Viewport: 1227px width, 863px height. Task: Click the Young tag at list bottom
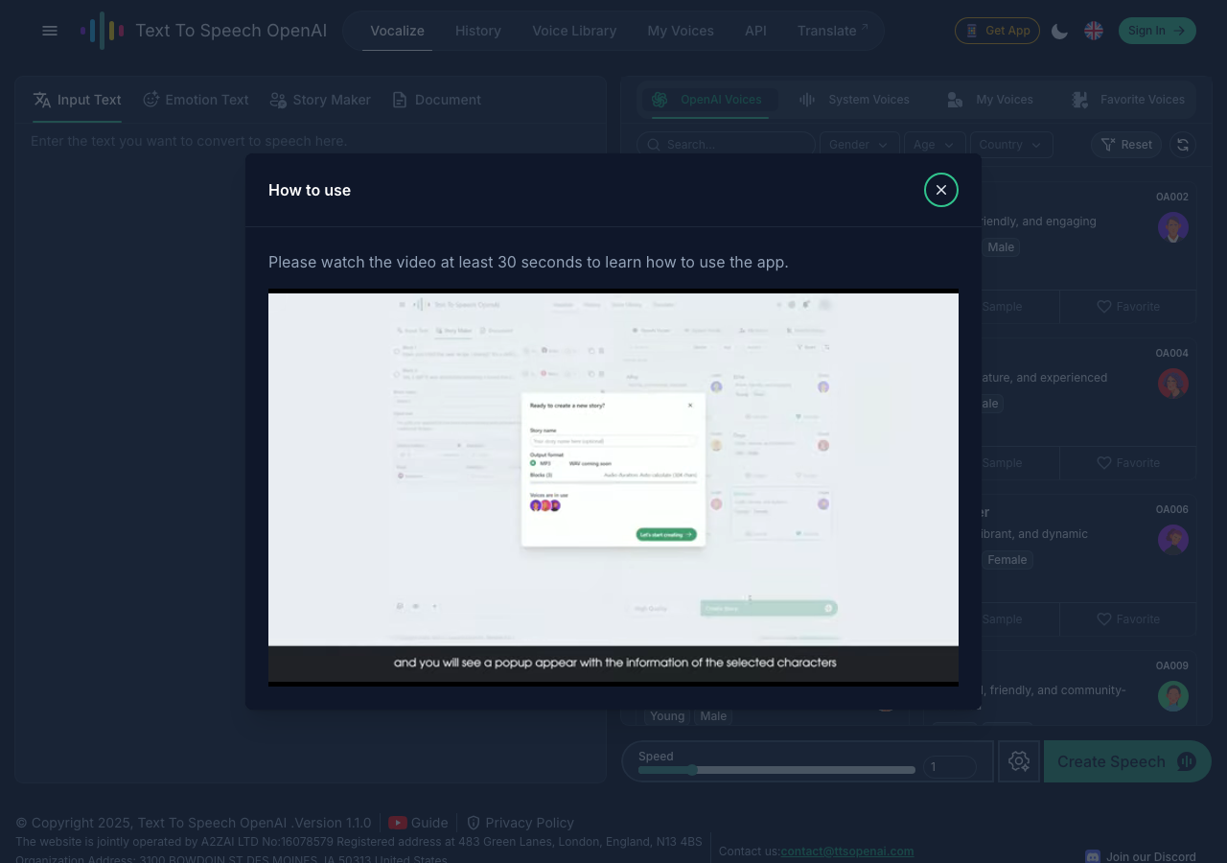[x=667, y=716]
